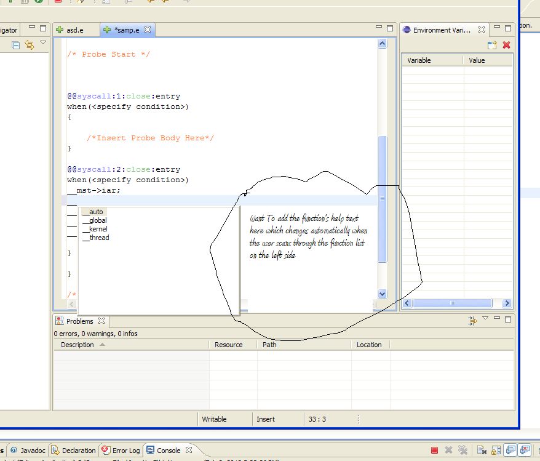Click Remove Launch gray X in Console
This screenshot has width=540, height=461.
[x=448, y=450]
